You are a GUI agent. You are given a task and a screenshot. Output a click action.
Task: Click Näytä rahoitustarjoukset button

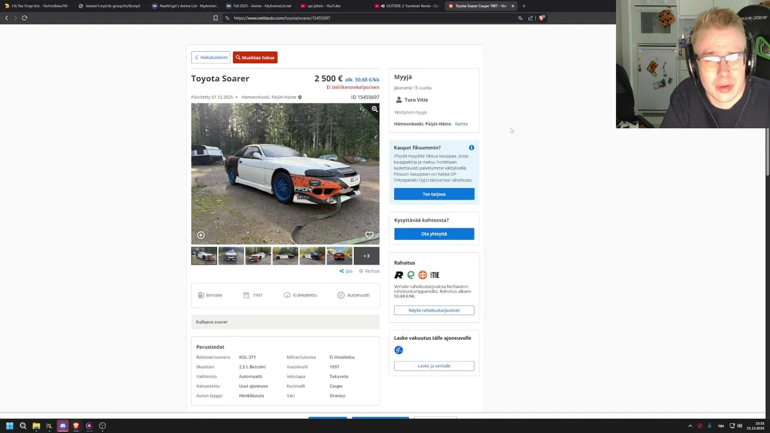(x=434, y=310)
